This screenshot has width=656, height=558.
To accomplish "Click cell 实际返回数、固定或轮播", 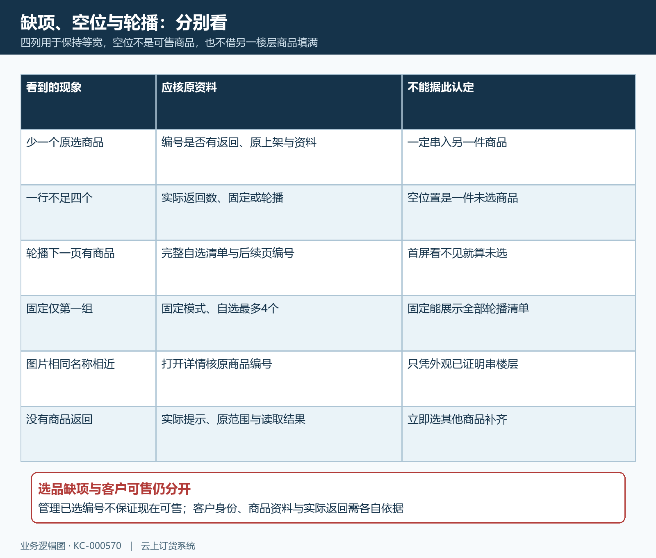I will pos(279,213).
